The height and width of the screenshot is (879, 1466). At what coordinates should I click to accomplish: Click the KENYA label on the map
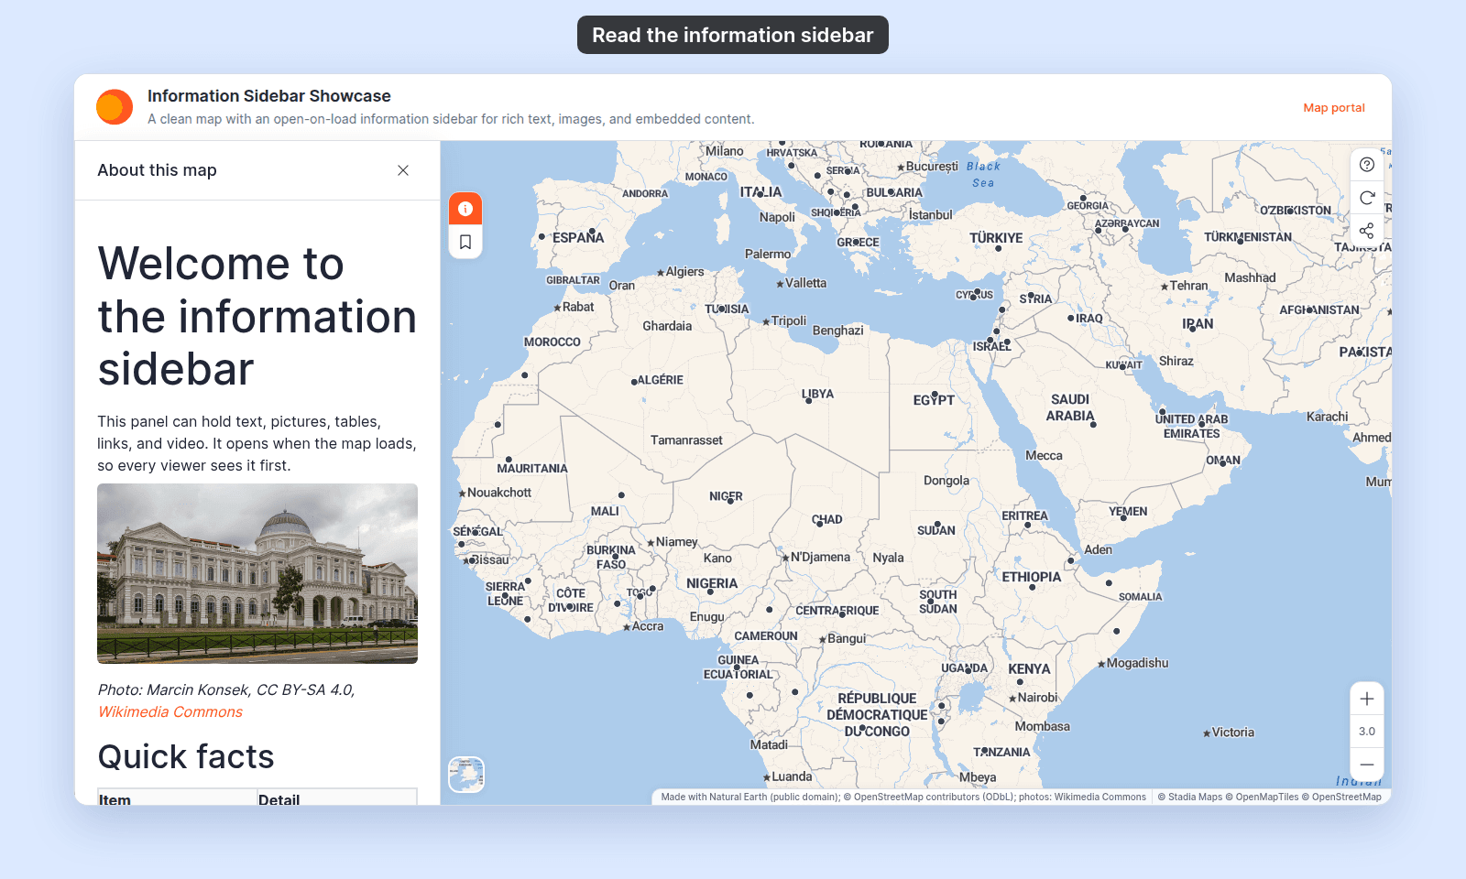1029,669
